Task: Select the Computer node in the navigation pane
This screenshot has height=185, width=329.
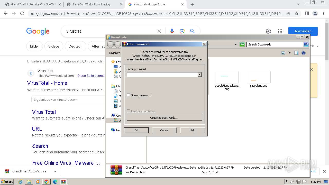Action: point(116,116)
